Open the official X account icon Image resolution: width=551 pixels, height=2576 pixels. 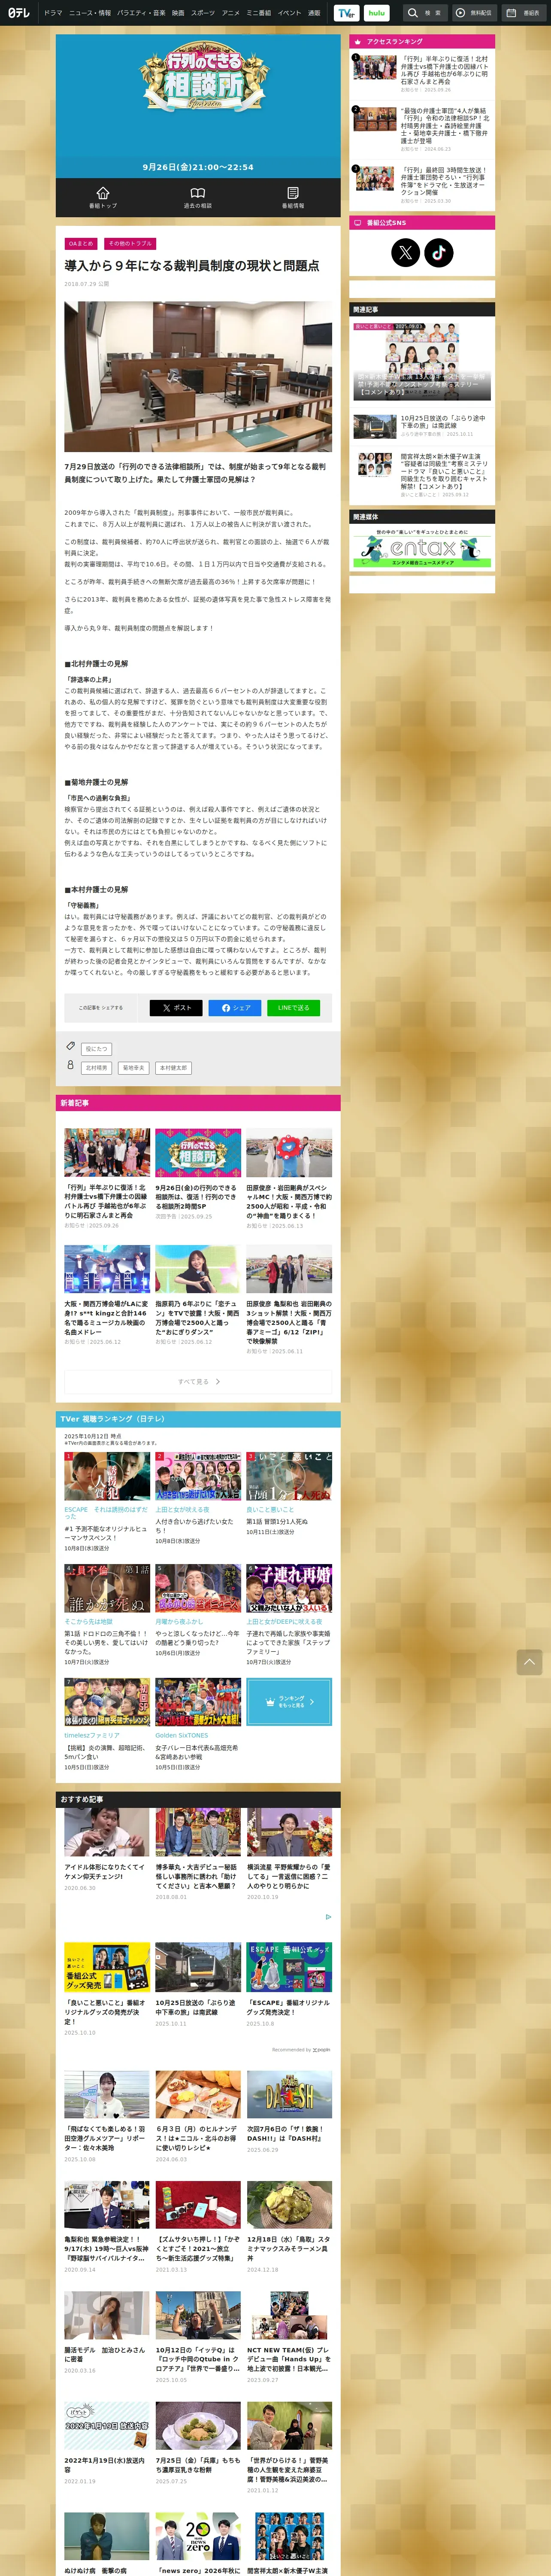[x=405, y=253]
